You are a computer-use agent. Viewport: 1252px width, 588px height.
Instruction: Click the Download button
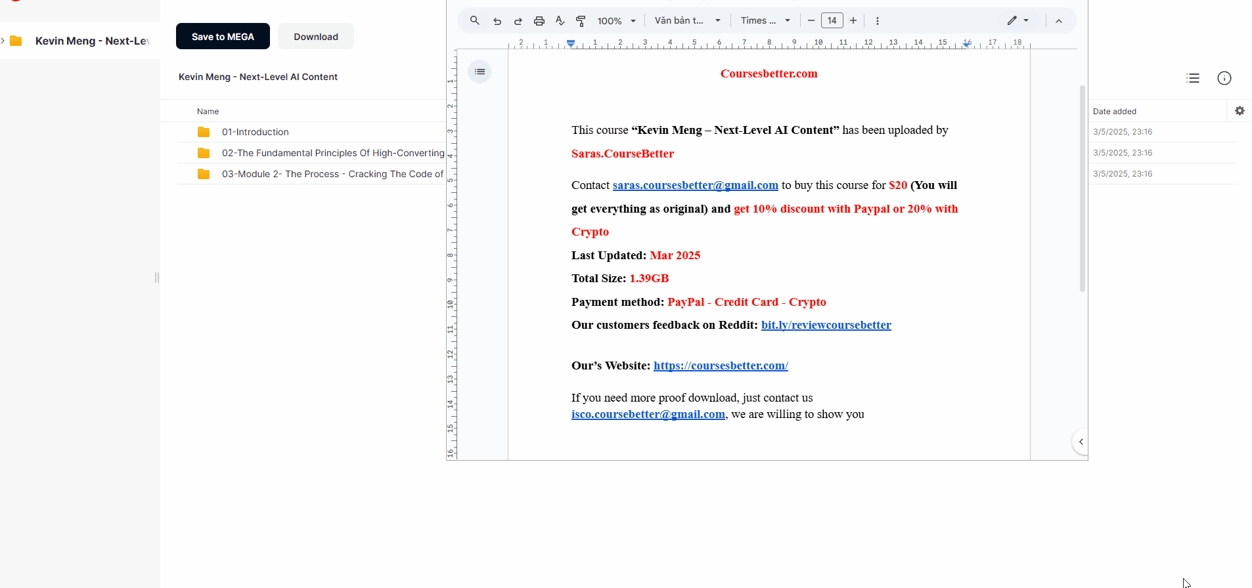coord(316,36)
